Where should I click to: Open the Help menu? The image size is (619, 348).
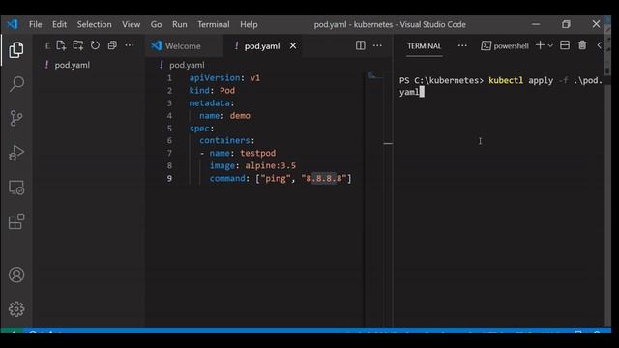pyautogui.click(x=249, y=24)
